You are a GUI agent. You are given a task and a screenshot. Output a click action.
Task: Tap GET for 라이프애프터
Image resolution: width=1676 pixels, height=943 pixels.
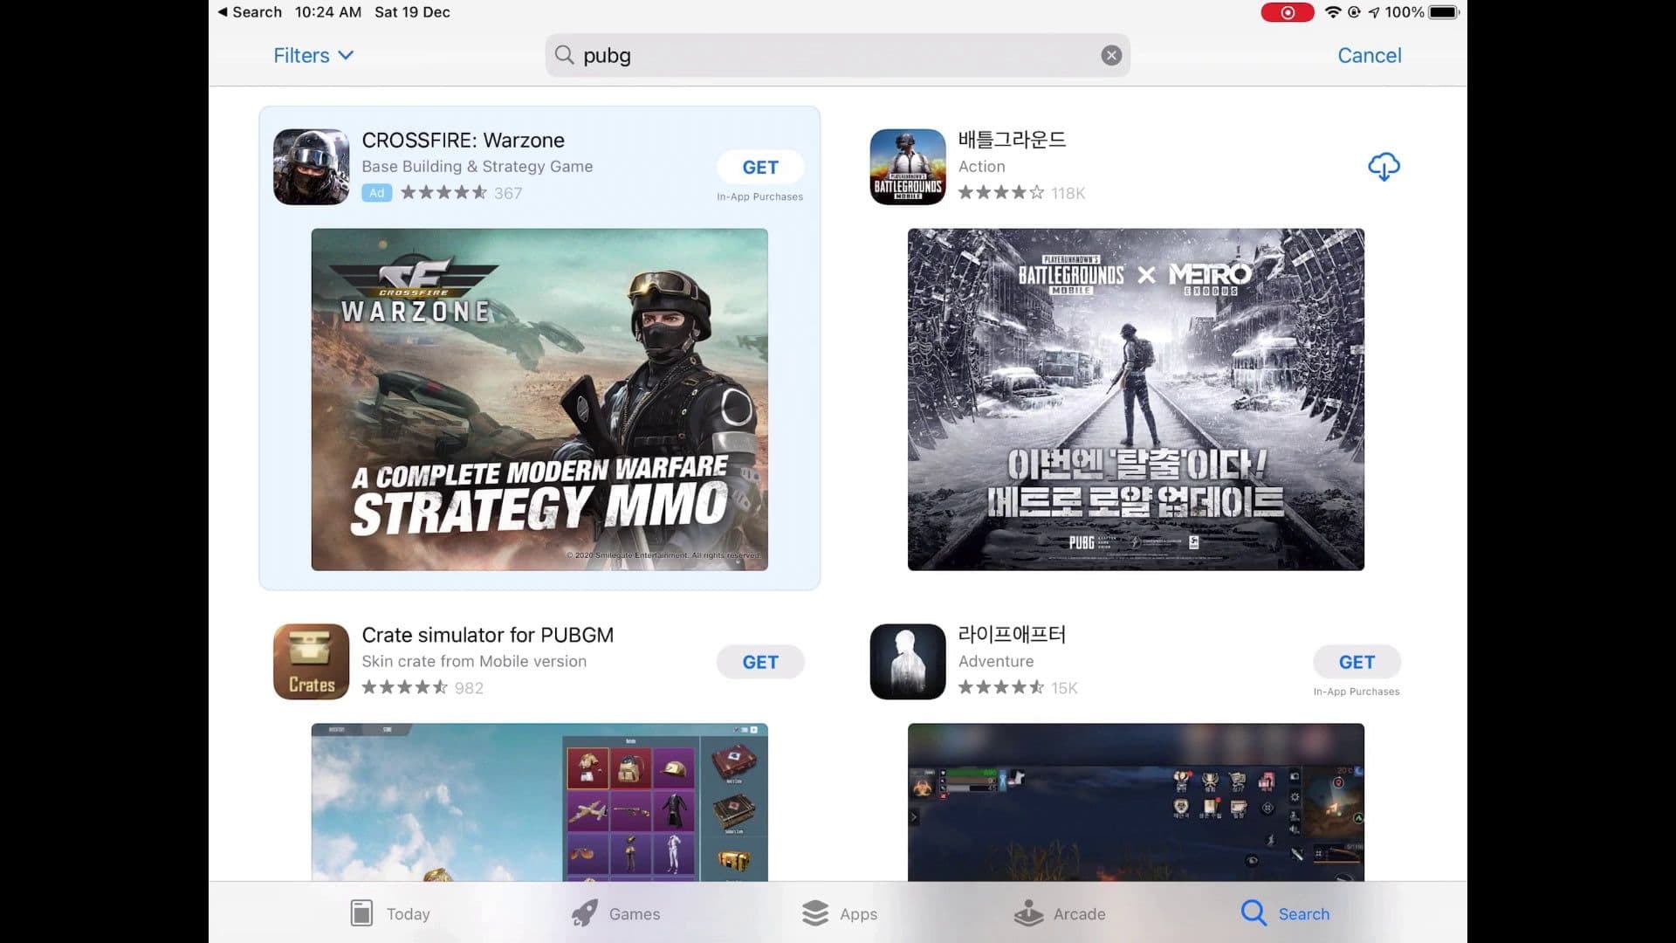coord(1357,661)
